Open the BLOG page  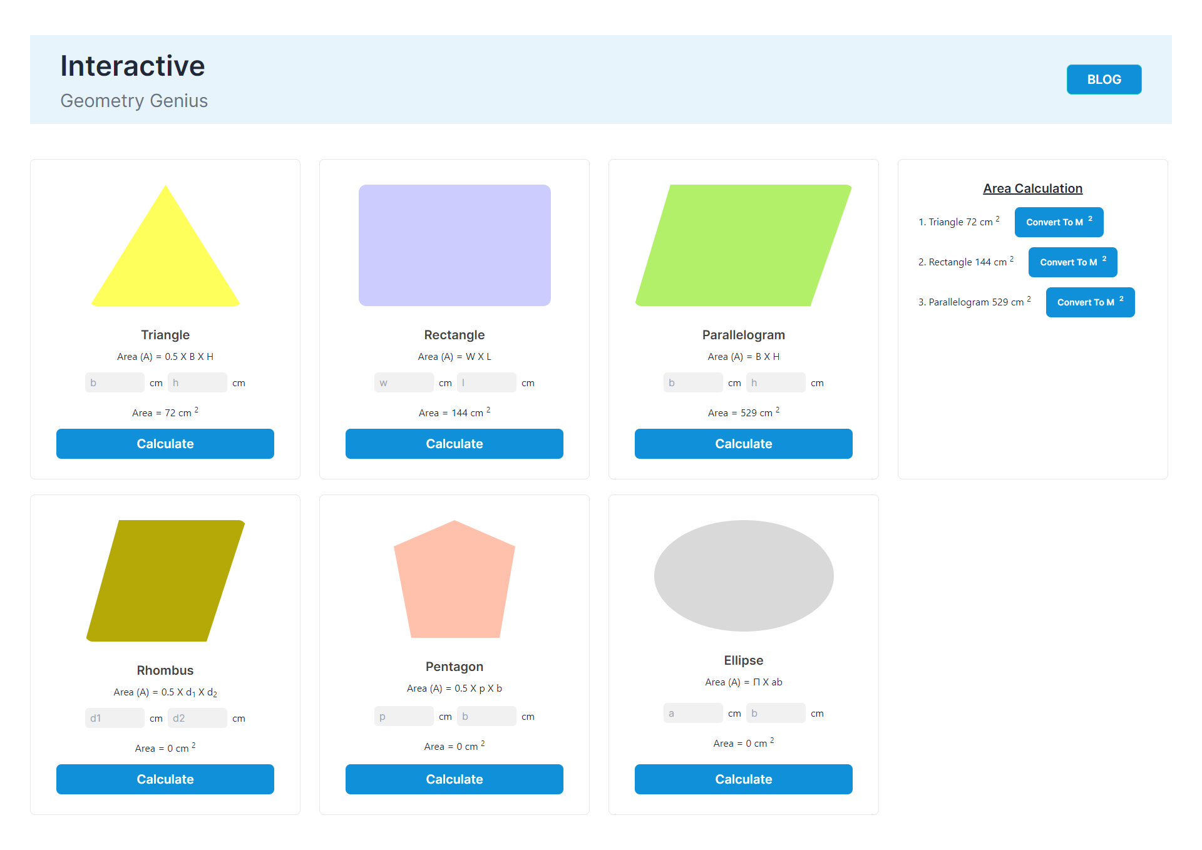1104,79
